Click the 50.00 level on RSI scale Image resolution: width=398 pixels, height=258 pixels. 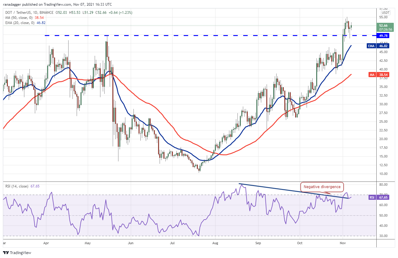(383, 215)
